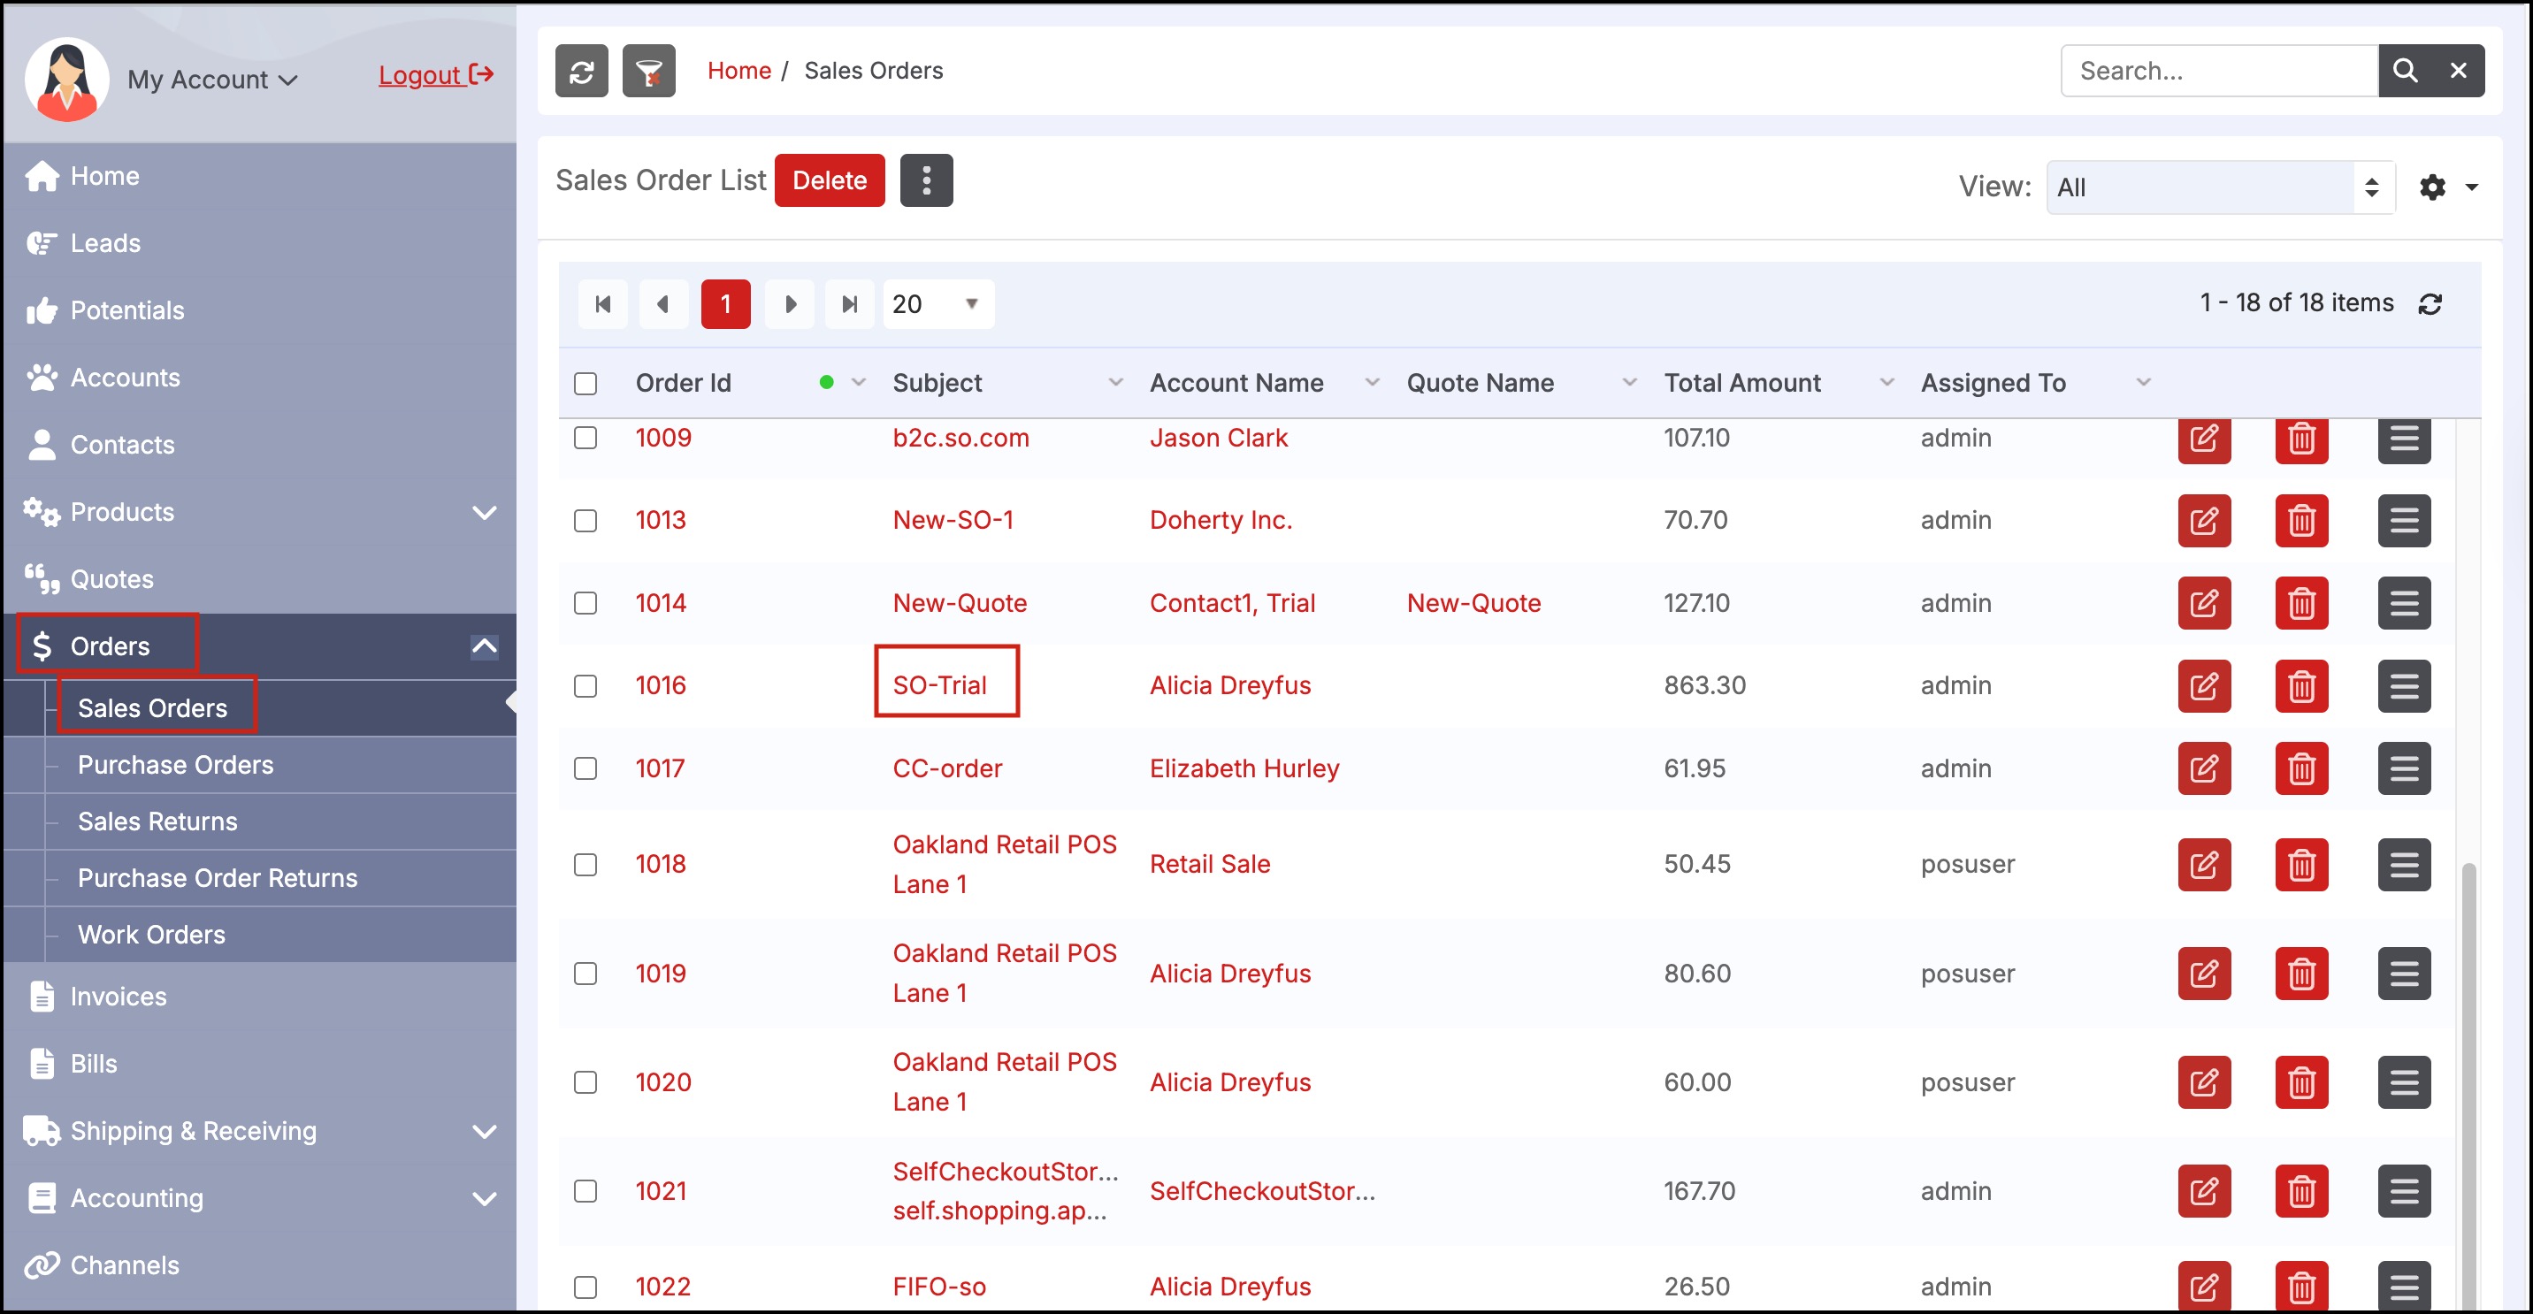
Task: Check the box for order 1009
Action: [x=585, y=439]
